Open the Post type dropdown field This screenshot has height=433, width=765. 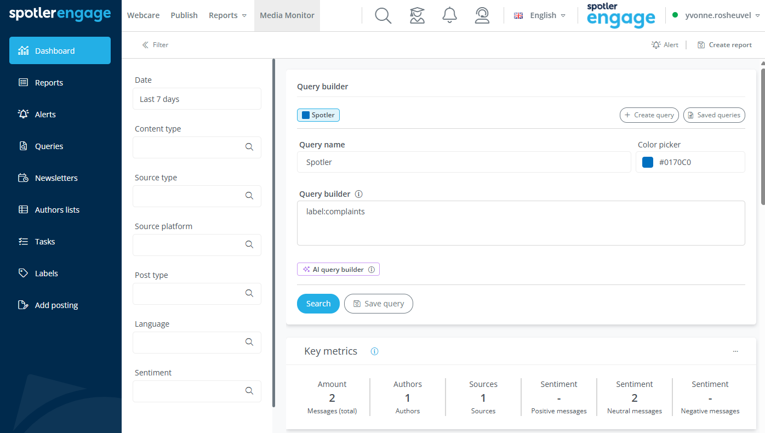click(197, 294)
